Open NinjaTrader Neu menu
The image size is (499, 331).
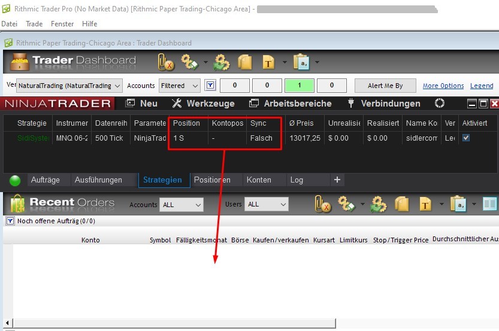(141, 104)
